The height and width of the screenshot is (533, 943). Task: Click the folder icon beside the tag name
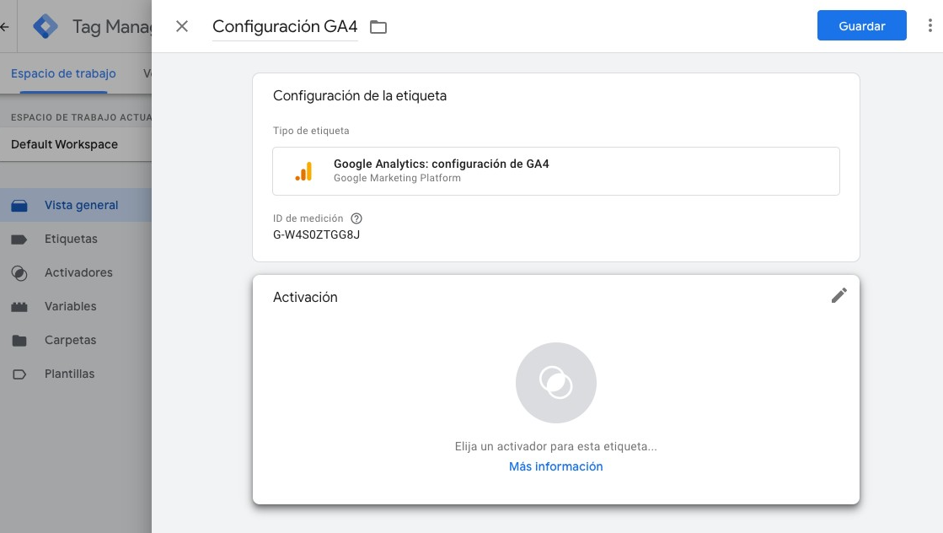click(378, 27)
